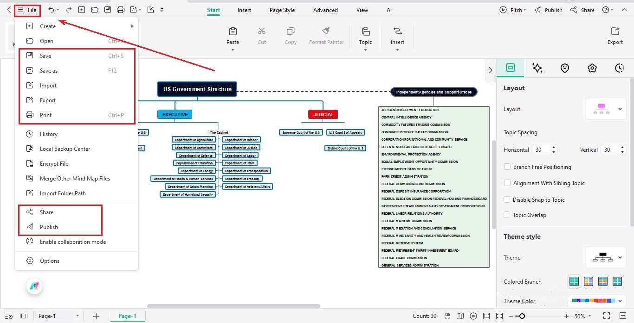Choose Print from File menu

tap(77, 115)
